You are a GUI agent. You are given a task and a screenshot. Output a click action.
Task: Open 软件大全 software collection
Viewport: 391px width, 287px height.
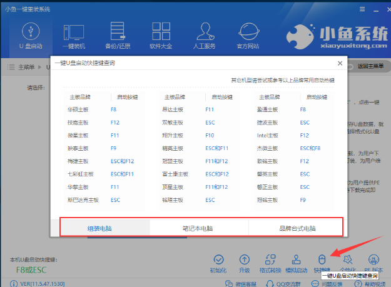coord(161,35)
